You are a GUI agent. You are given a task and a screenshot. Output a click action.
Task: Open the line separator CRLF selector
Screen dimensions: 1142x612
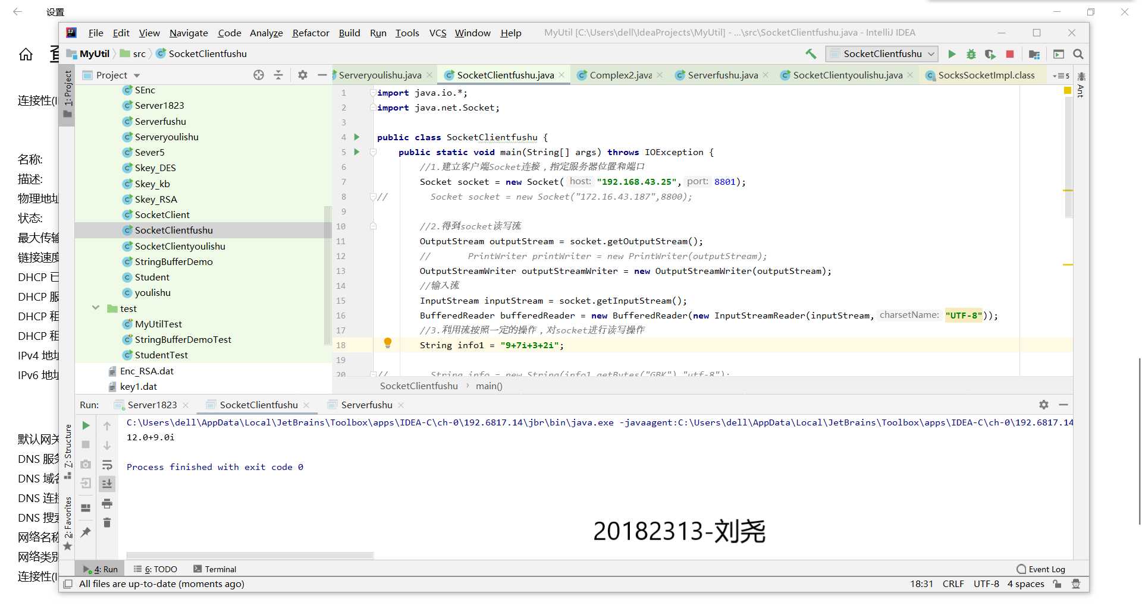(953, 584)
